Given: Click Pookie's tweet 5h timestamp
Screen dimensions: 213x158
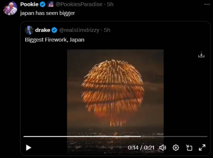Looking at the screenshot, I should [x=110, y=4].
